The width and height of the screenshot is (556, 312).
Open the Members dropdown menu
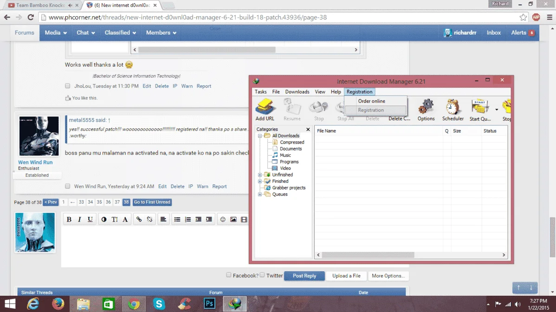(161, 32)
